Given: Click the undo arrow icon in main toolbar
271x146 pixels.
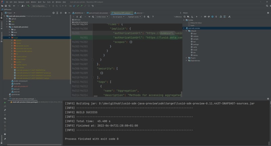Looking at the screenshot, I should tap(92, 6).
